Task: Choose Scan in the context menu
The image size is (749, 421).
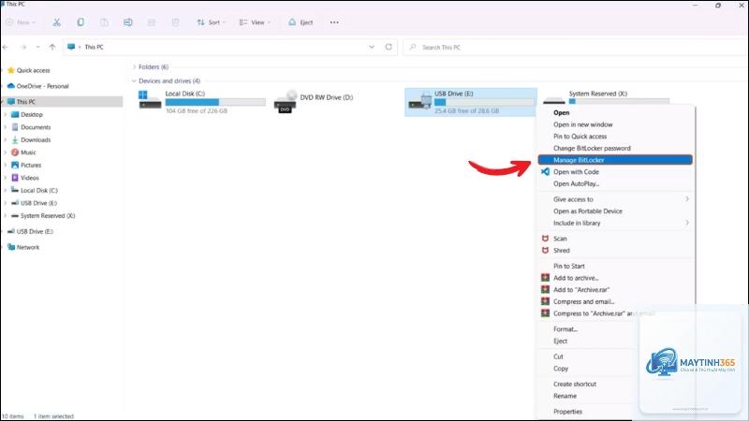Action: click(x=560, y=239)
